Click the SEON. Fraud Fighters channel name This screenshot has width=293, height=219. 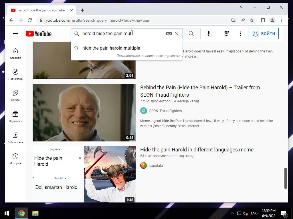point(165,111)
